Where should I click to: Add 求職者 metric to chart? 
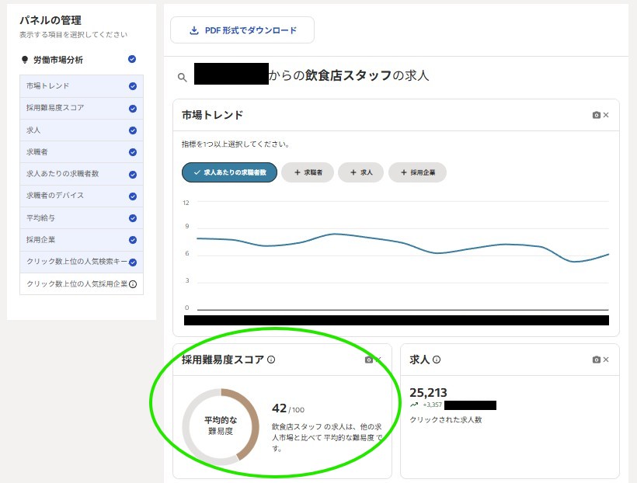click(308, 172)
